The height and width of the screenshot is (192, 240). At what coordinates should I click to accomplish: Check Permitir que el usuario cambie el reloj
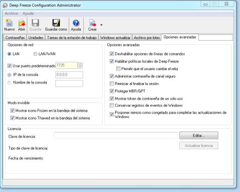tap(118, 69)
